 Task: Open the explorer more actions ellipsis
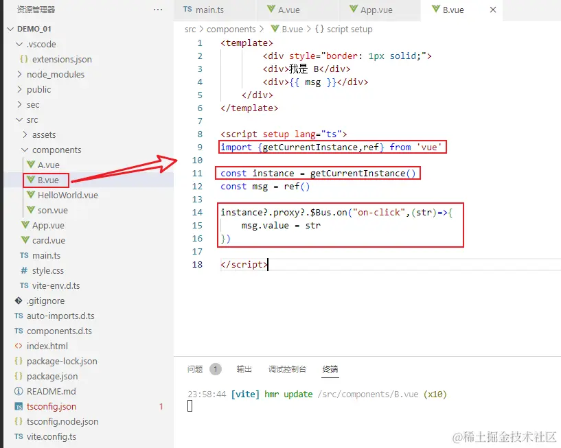click(158, 10)
